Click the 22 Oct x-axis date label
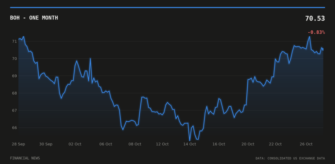This screenshot has height=164, width=335. [275, 144]
